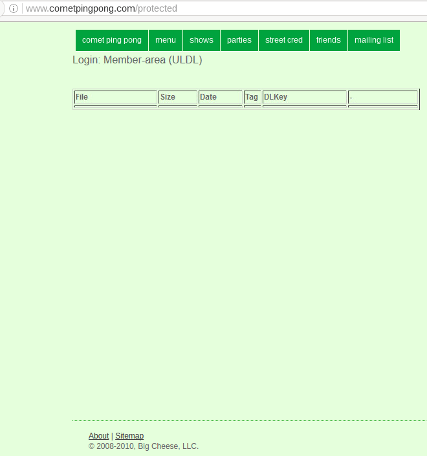427x456 pixels.
Task: Open the comet ping pong home tab
Action: pyautogui.click(x=112, y=40)
